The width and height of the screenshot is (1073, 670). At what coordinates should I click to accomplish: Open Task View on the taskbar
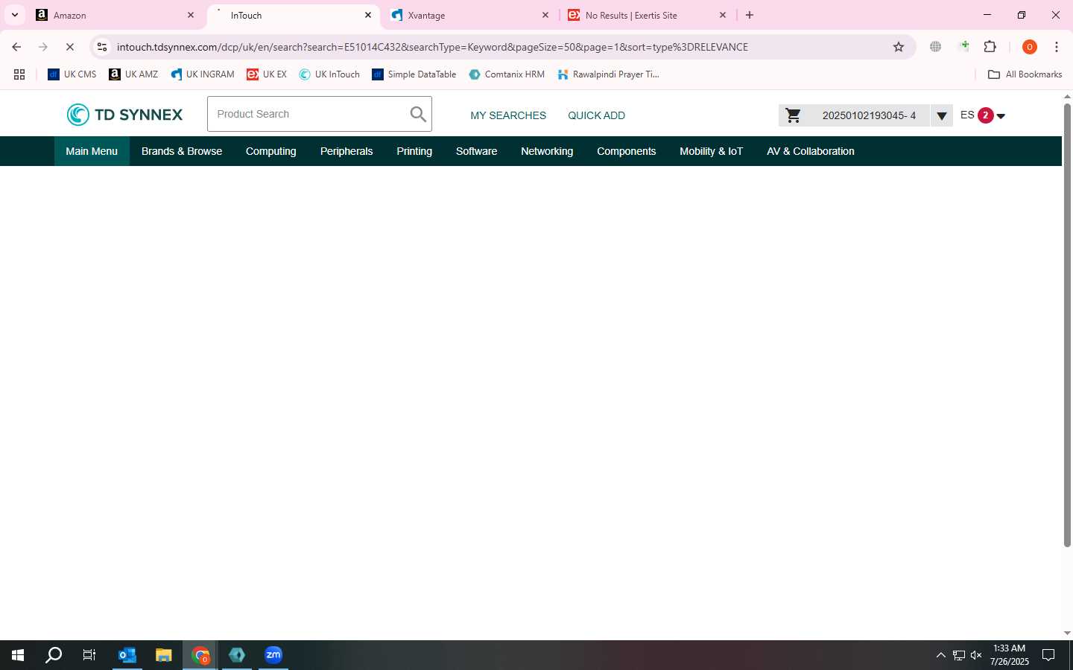point(89,655)
